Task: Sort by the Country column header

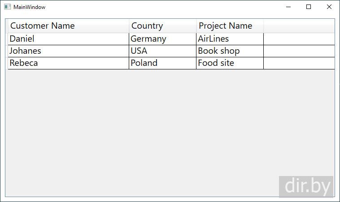Action: 147,26
